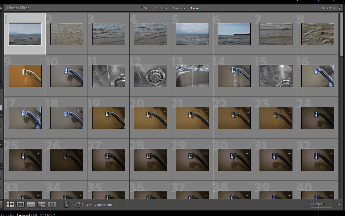Image resolution: width=345 pixels, height=216 pixels.
Task: Switch to Loupe view
Action: 20,205
